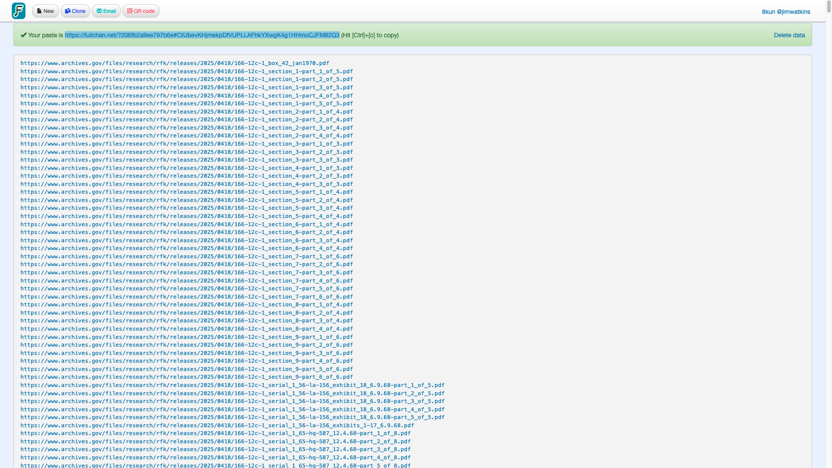Send paste via Email button
Image resolution: width=832 pixels, height=468 pixels.
pos(106,11)
